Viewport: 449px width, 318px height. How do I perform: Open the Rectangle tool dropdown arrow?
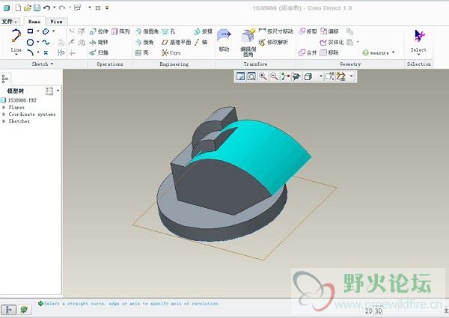pyautogui.click(x=38, y=31)
